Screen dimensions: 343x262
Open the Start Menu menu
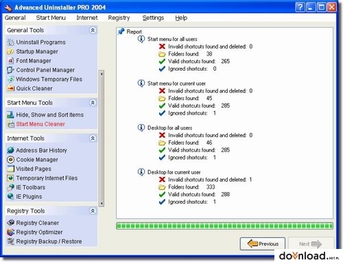pyautogui.click(x=51, y=18)
